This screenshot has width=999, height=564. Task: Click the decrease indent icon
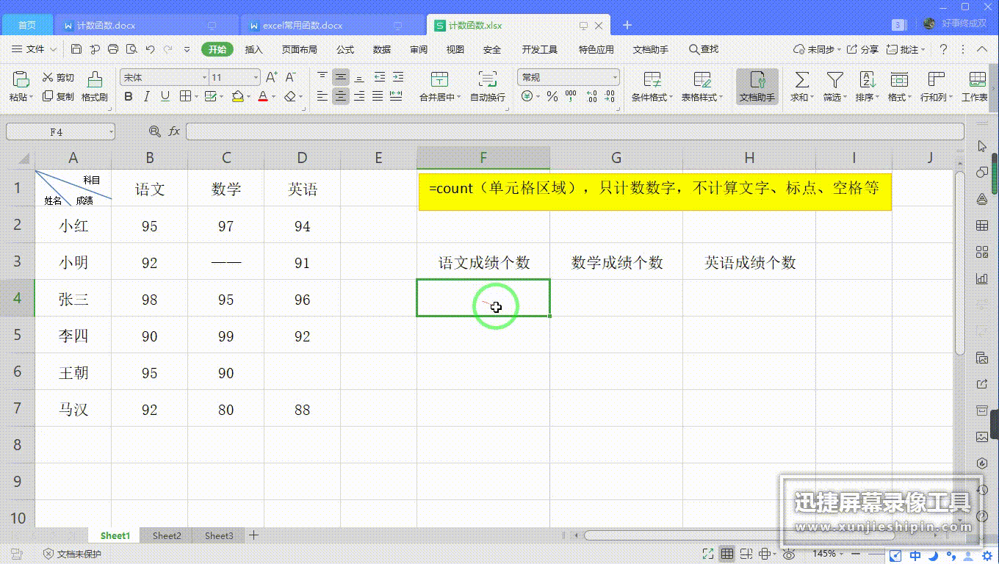coord(379,77)
